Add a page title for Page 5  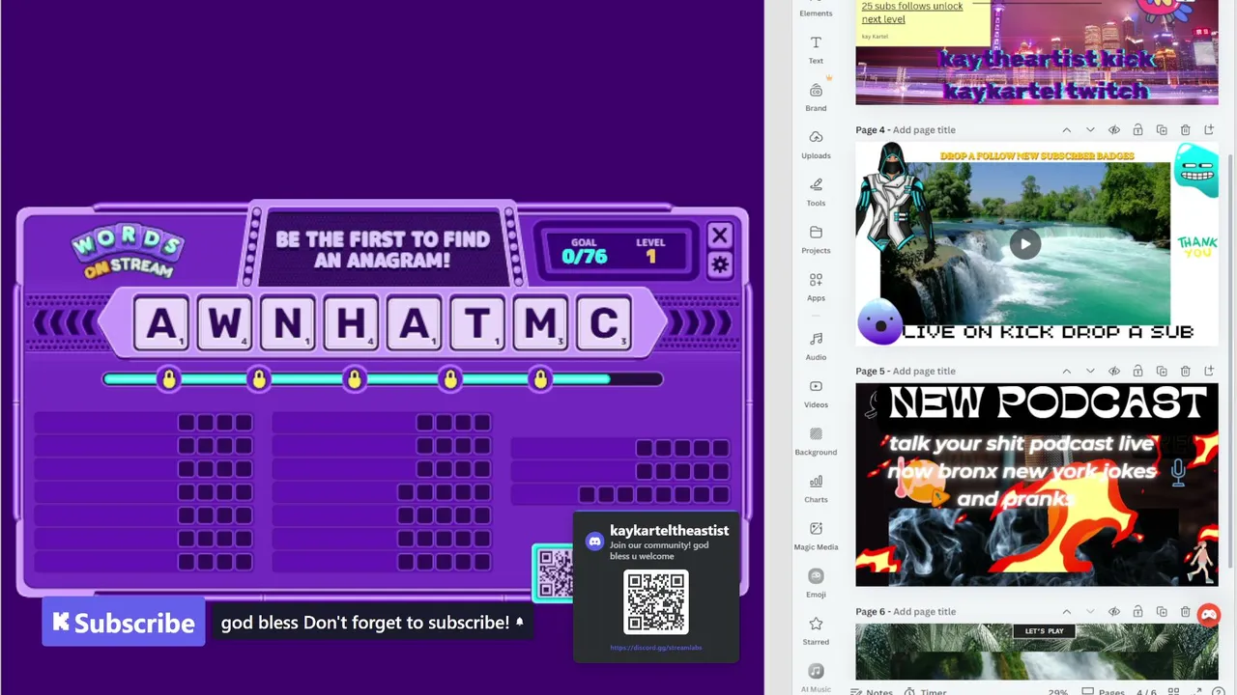[x=924, y=372]
